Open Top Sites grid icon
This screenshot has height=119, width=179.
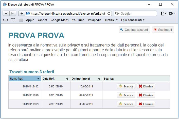point(21,20)
